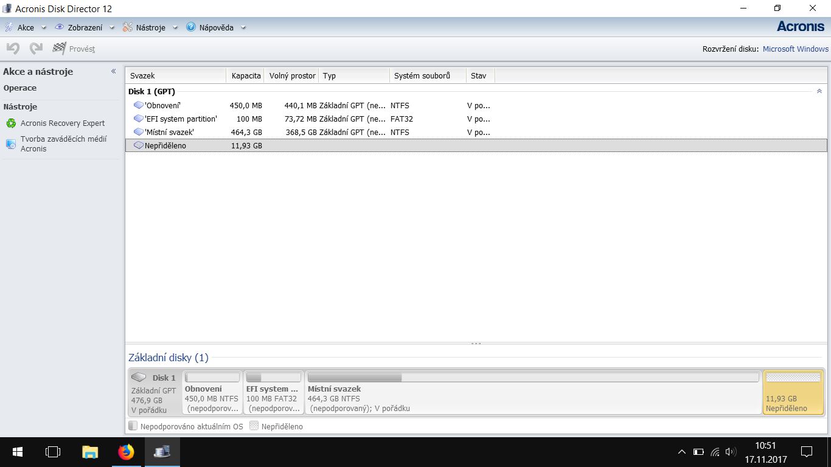Click the Základní disky (1) heading

[168, 358]
